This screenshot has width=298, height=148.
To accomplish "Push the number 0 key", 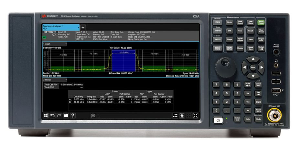I will click(216, 111).
